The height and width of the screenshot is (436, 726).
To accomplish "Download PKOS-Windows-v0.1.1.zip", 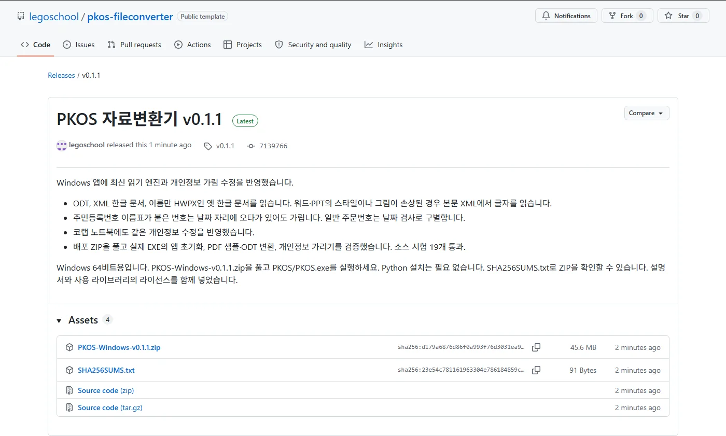I will click(119, 347).
